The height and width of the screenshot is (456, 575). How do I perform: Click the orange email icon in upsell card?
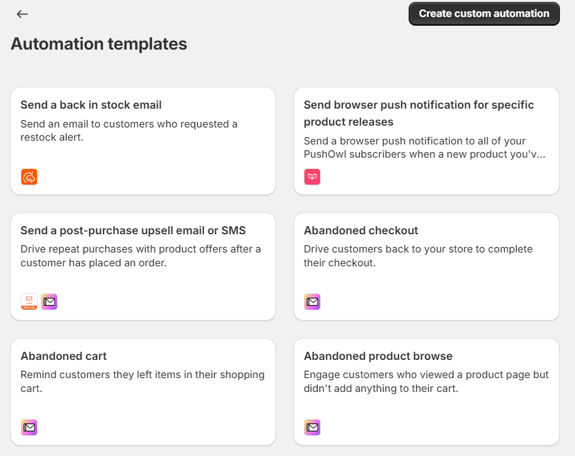[29, 301]
